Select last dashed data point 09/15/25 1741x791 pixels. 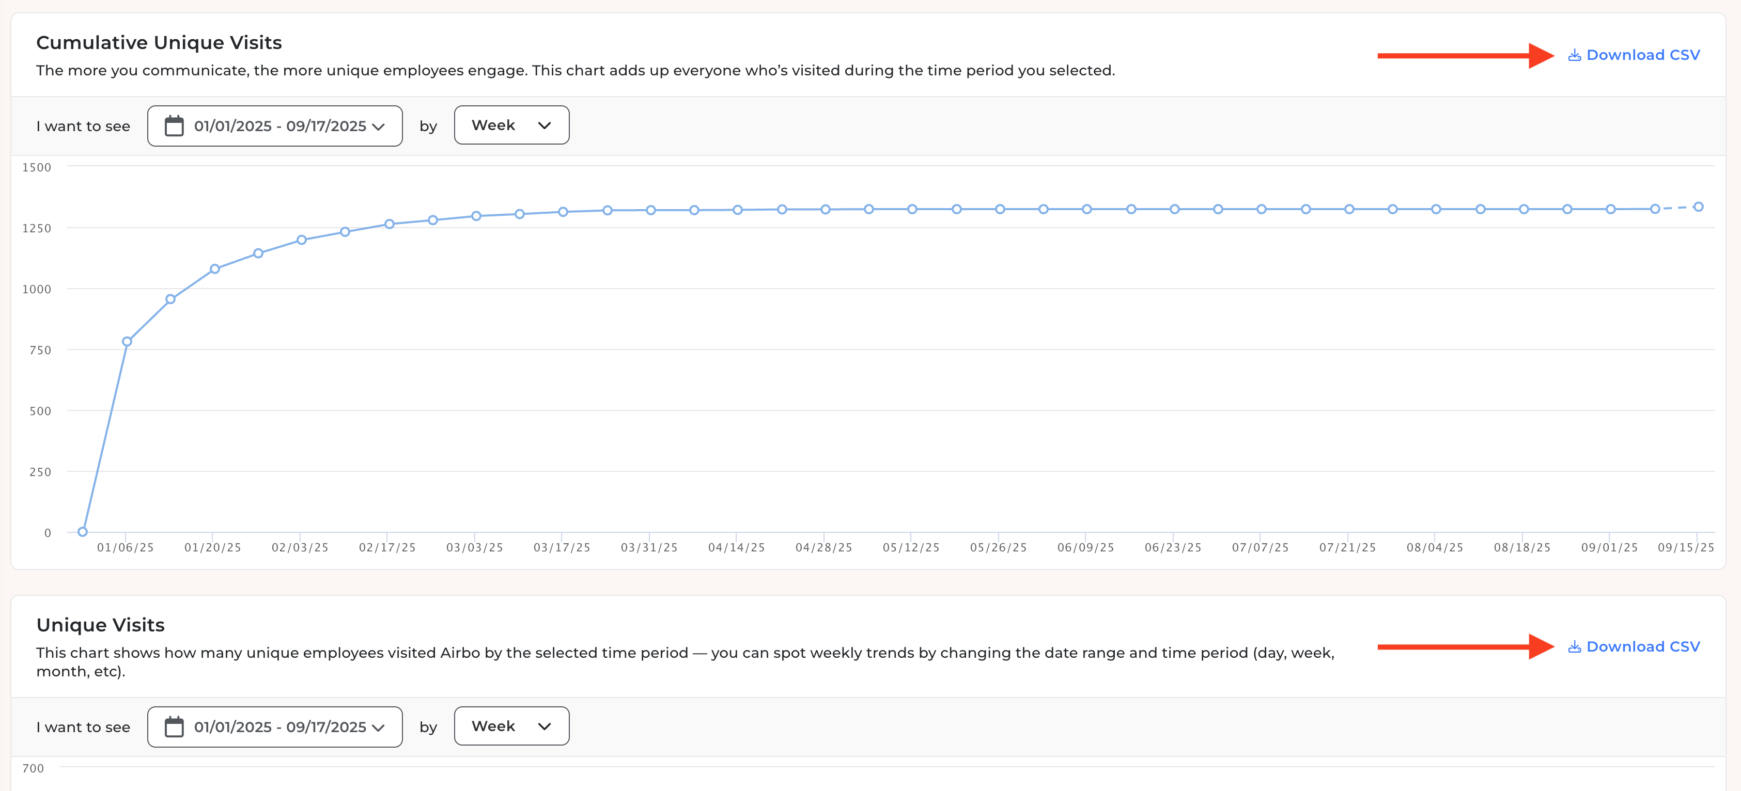pos(1699,207)
